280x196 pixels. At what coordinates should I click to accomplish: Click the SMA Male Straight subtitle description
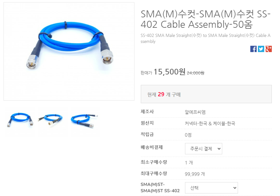pos(206,39)
